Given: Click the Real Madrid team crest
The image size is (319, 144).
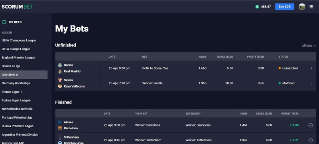Looking at the screenshot, I should [x=60, y=71].
